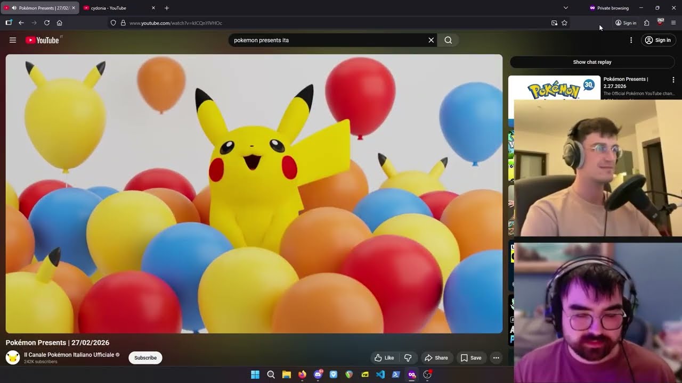Like the video
The width and height of the screenshot is (682, 383).
coord(384,358)
